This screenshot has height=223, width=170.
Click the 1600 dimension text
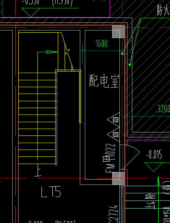[x=102, y=43]
